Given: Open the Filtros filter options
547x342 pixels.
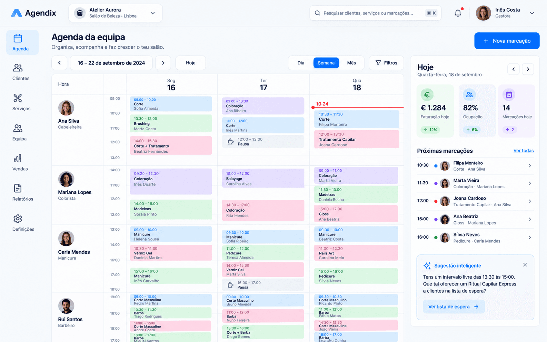Looking at the screenshot, I should pos(386,63).
